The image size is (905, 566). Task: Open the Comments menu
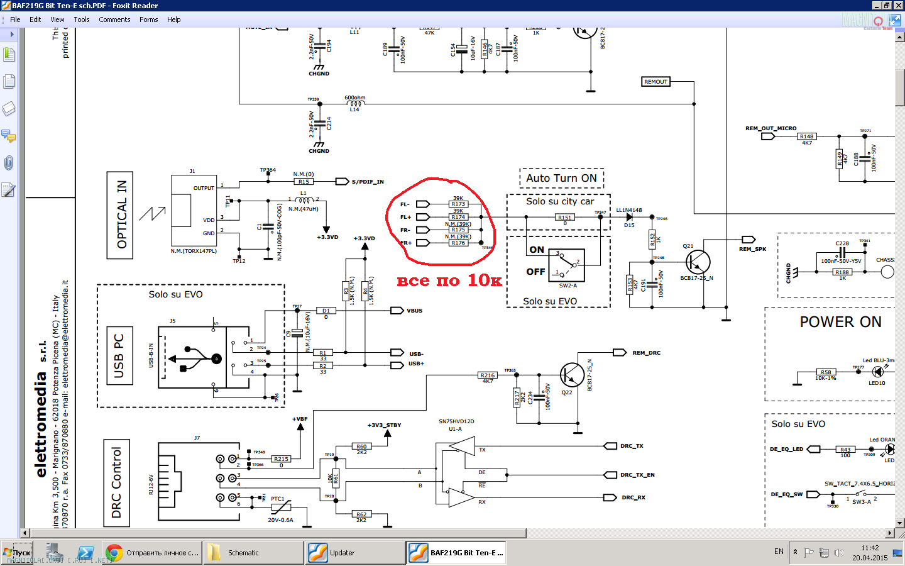pos(114,19)
